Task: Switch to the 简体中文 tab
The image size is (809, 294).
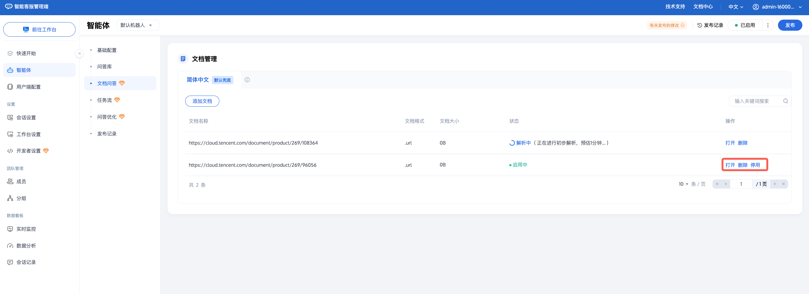Action: pos(198,80)
